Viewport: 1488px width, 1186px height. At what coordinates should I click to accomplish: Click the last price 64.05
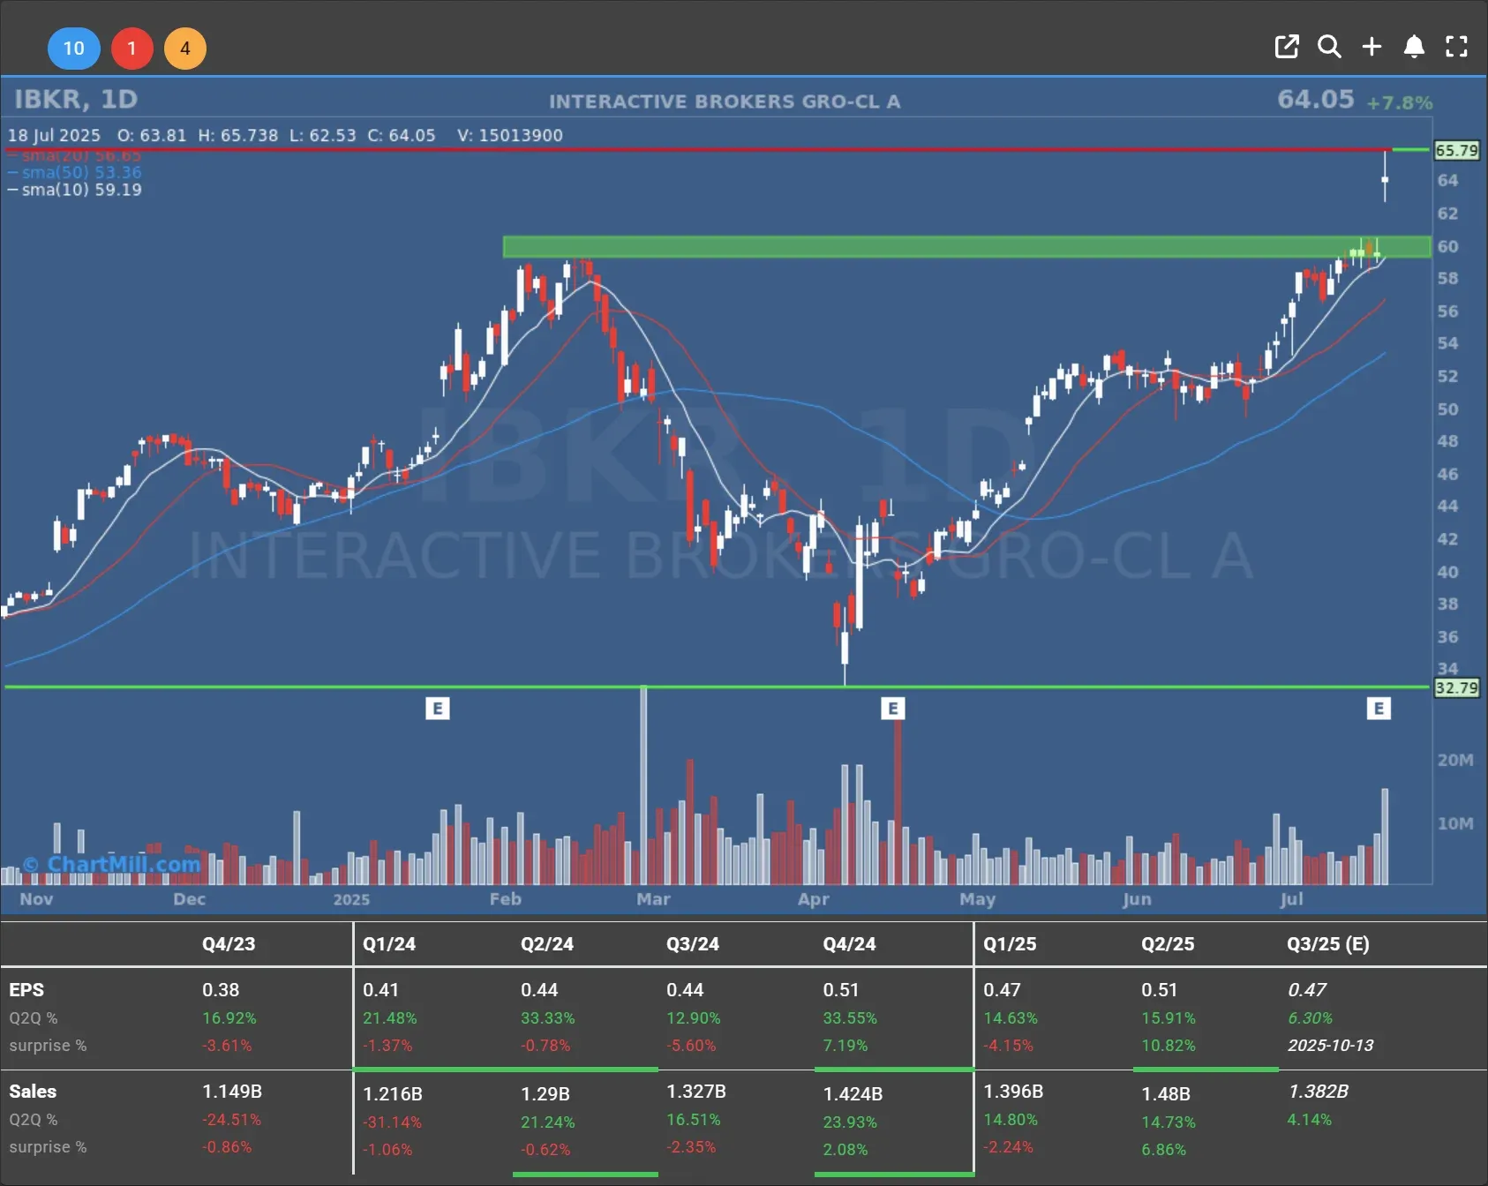[1315, 99]
